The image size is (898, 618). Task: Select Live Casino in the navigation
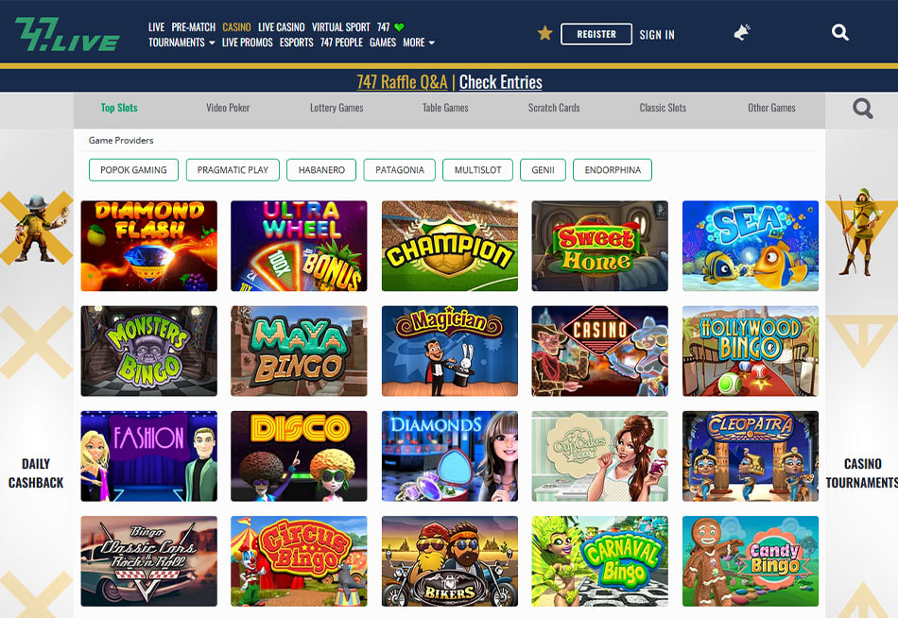(281, 26)
